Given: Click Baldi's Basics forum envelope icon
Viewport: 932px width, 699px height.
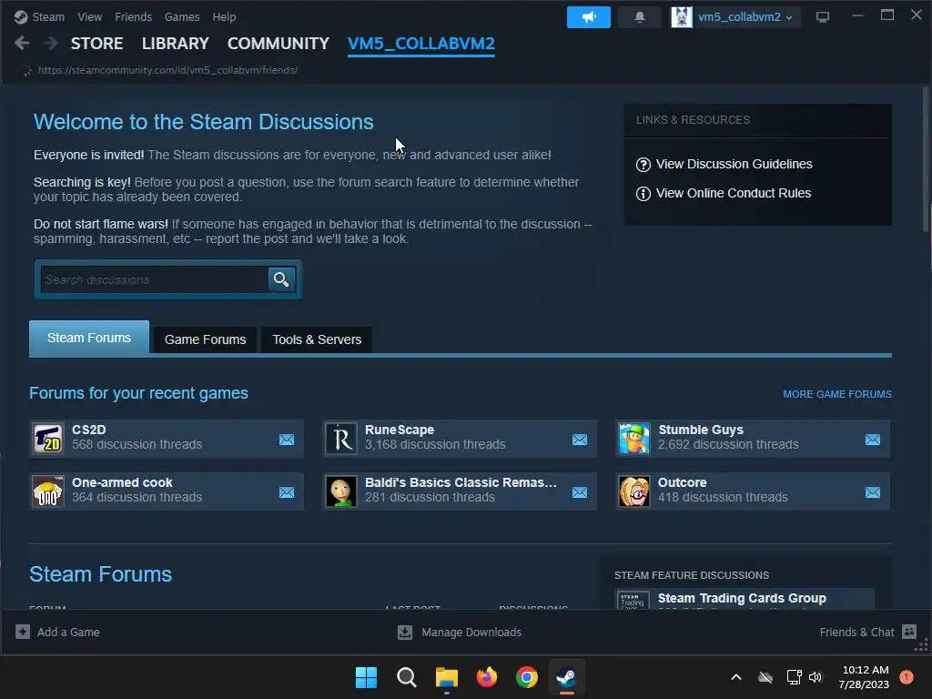Looking at the screenshot, I should point(580,492).
